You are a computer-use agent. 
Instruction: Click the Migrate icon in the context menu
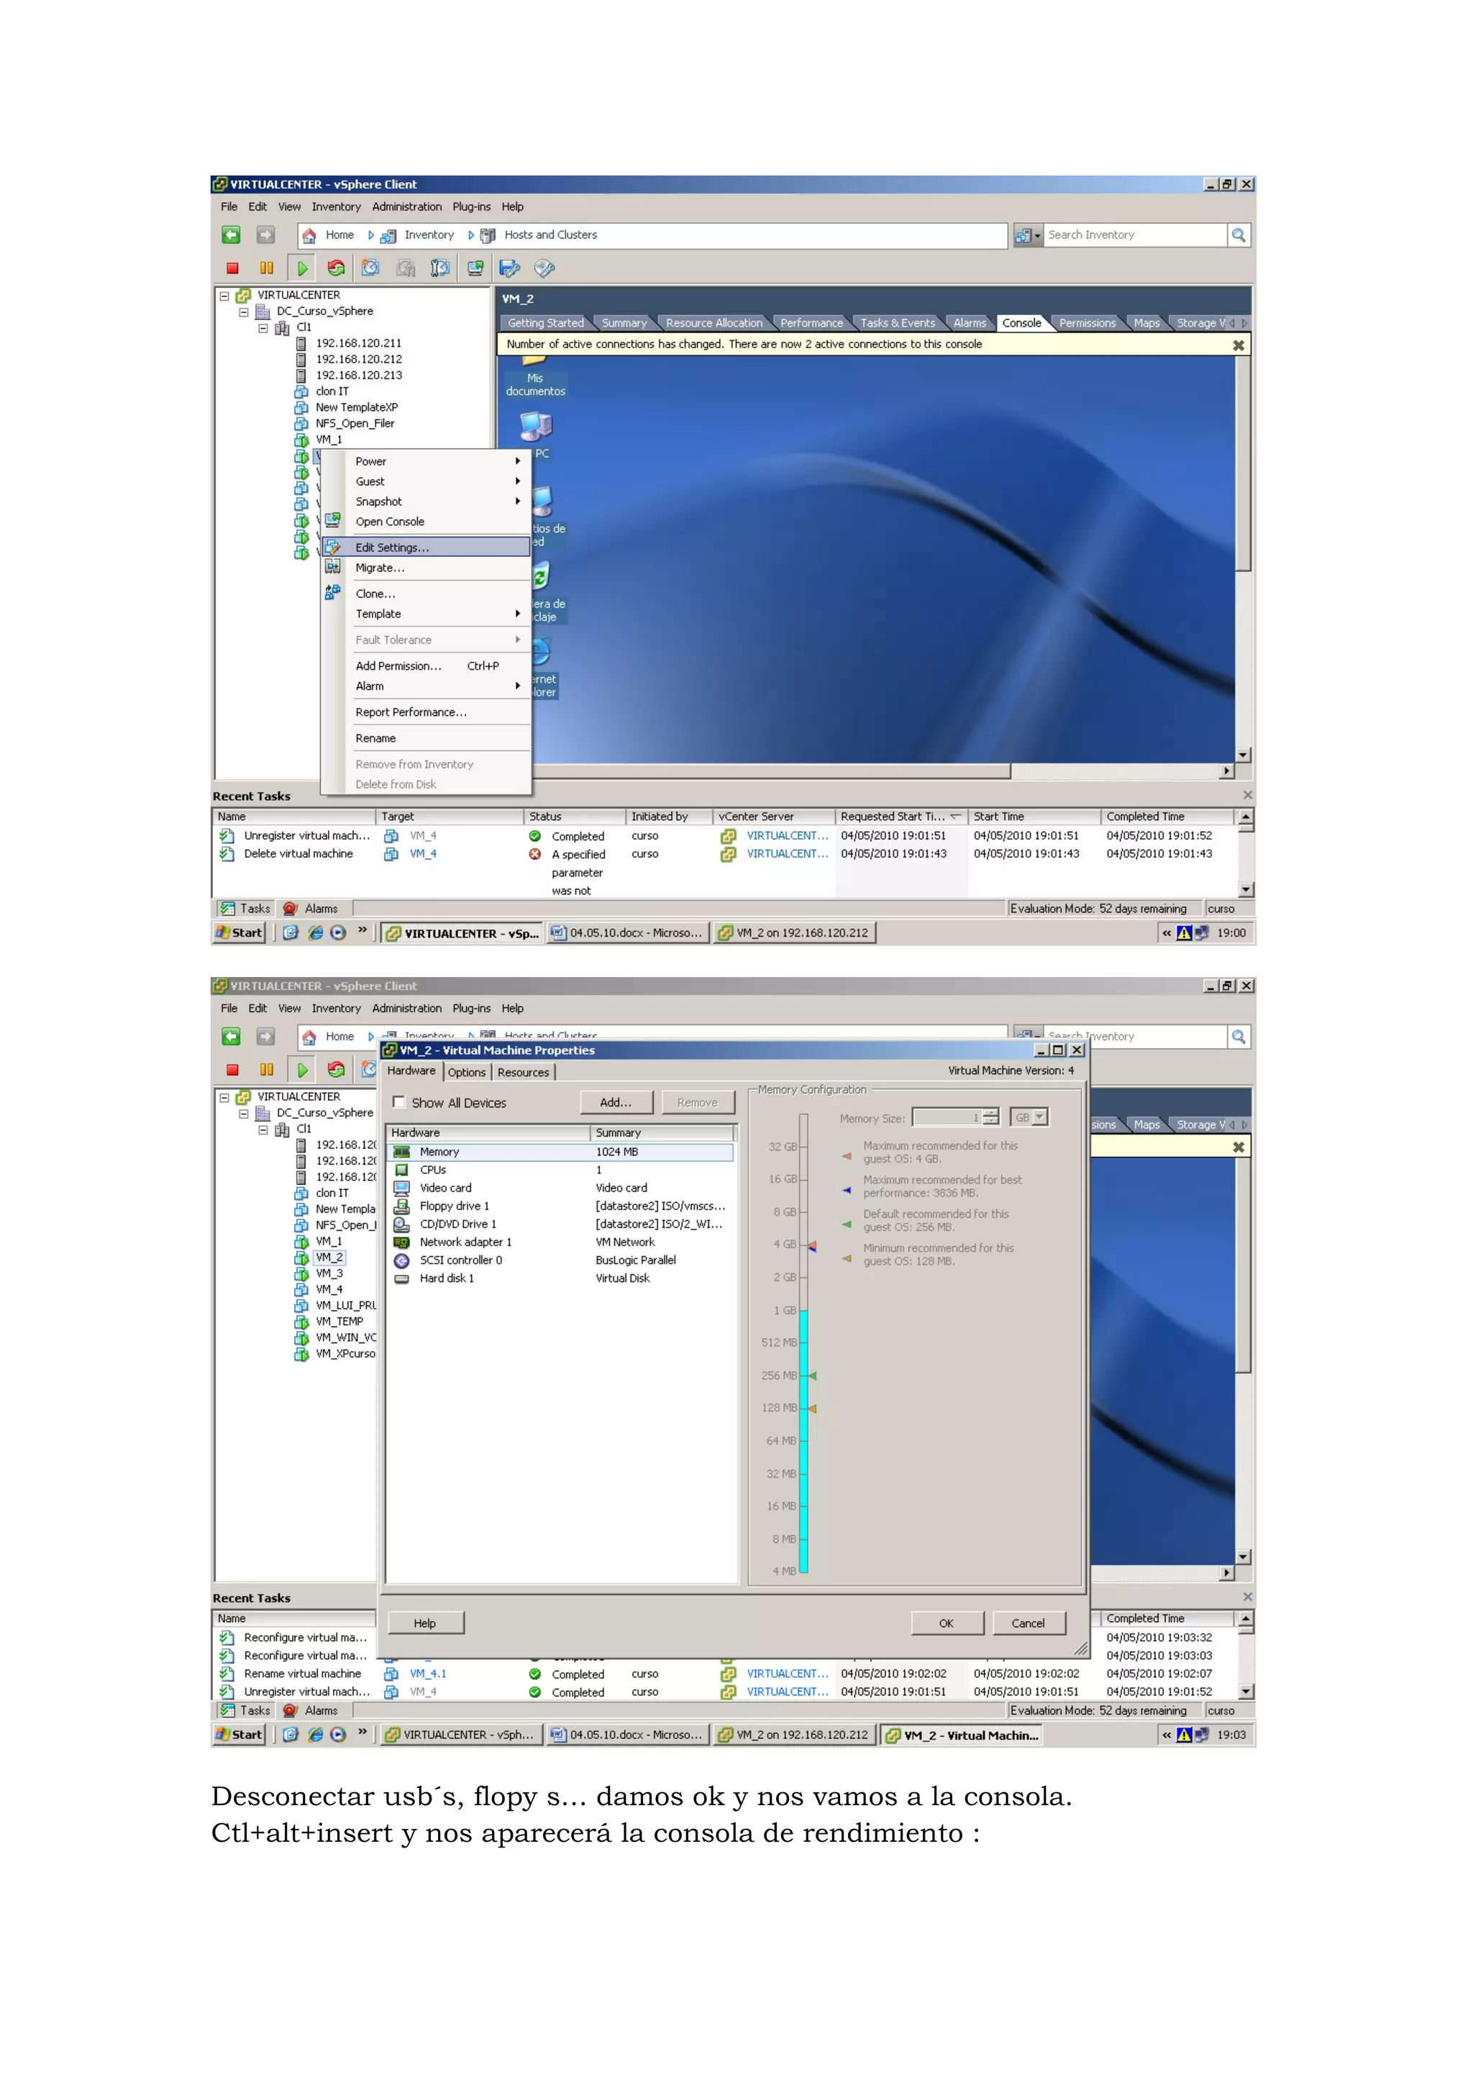pyautogui.click(x=333, y=568)
